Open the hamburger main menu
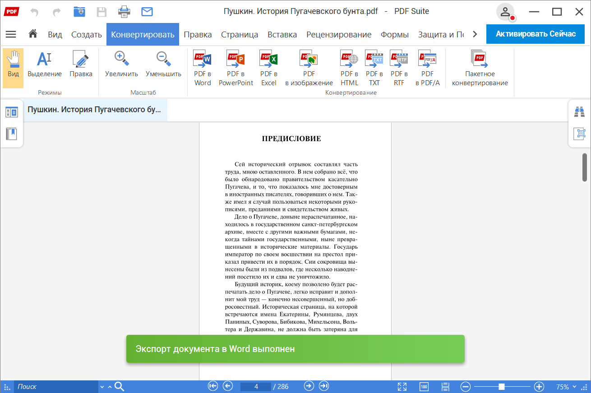 coord(10,34)
